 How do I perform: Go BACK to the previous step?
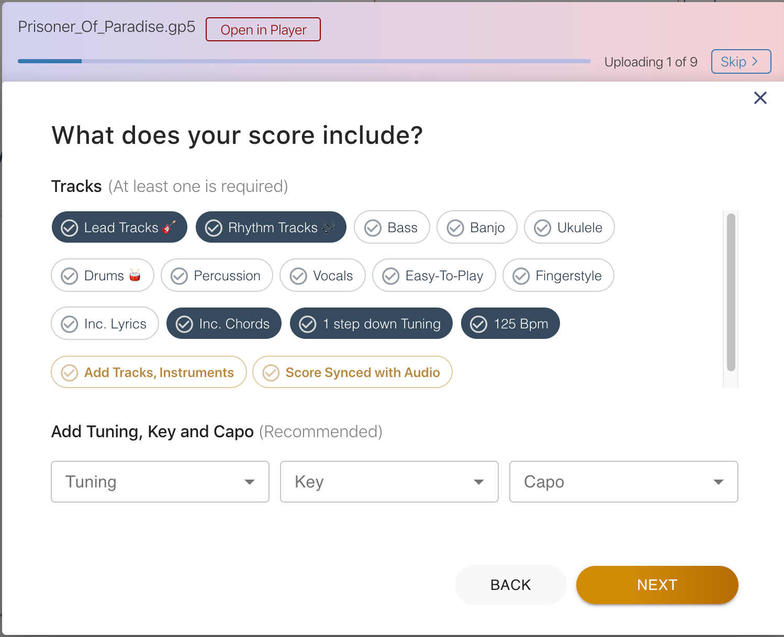click(x=510, y=585)
